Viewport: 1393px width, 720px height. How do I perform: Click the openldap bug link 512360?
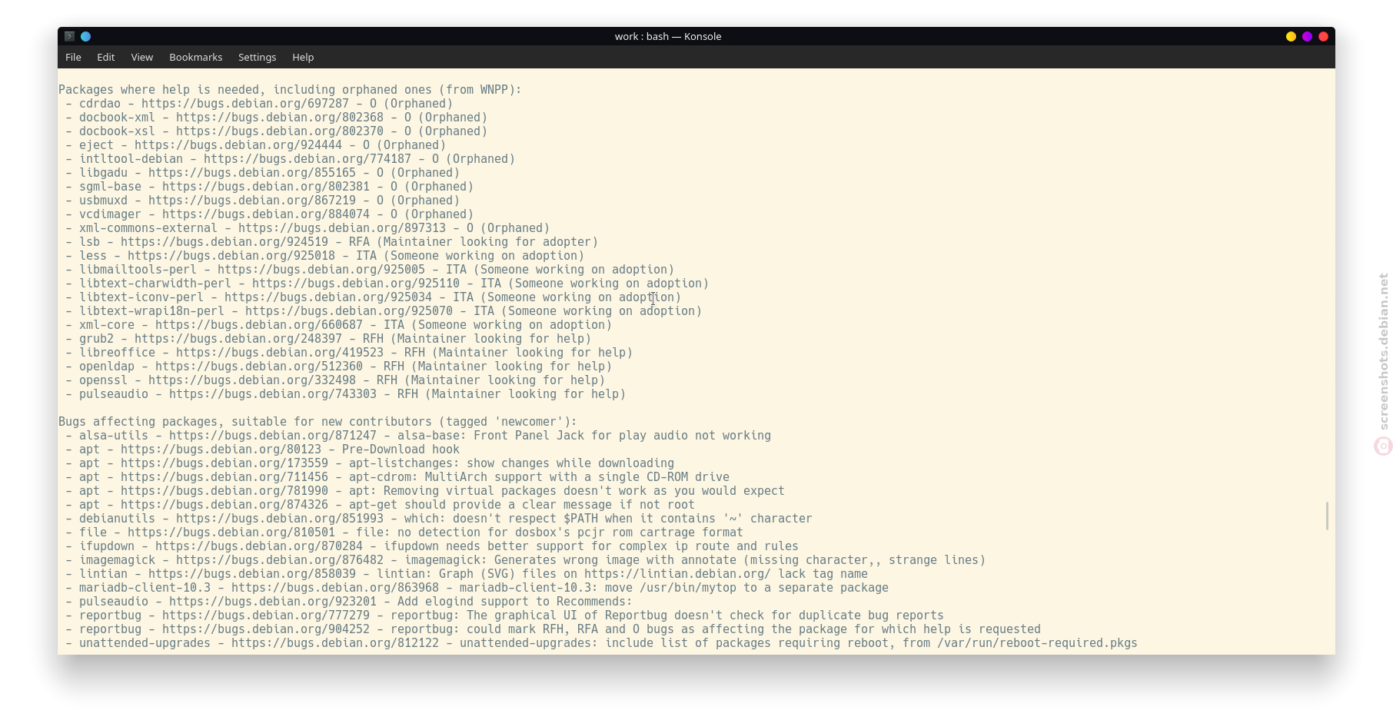pos(259,367)
